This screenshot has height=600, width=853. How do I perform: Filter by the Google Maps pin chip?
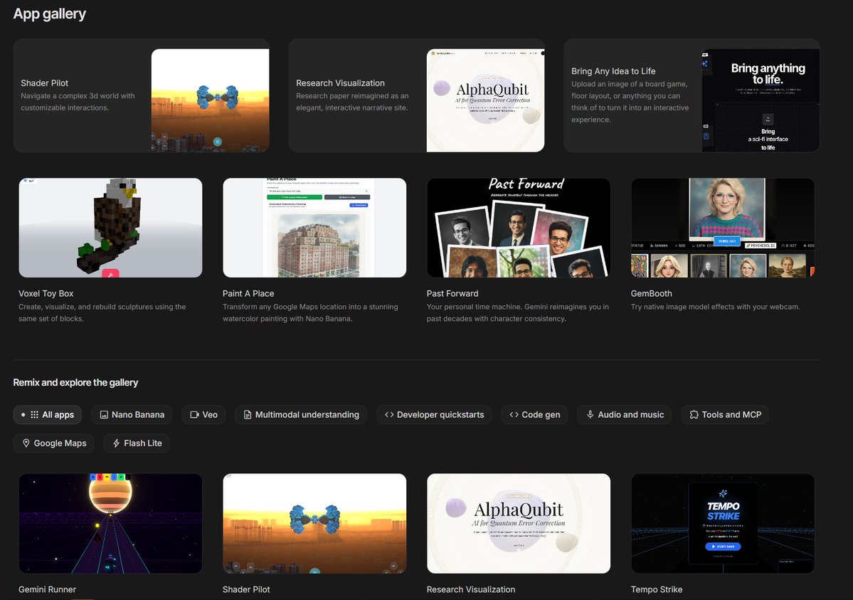[x=53, y=443]
